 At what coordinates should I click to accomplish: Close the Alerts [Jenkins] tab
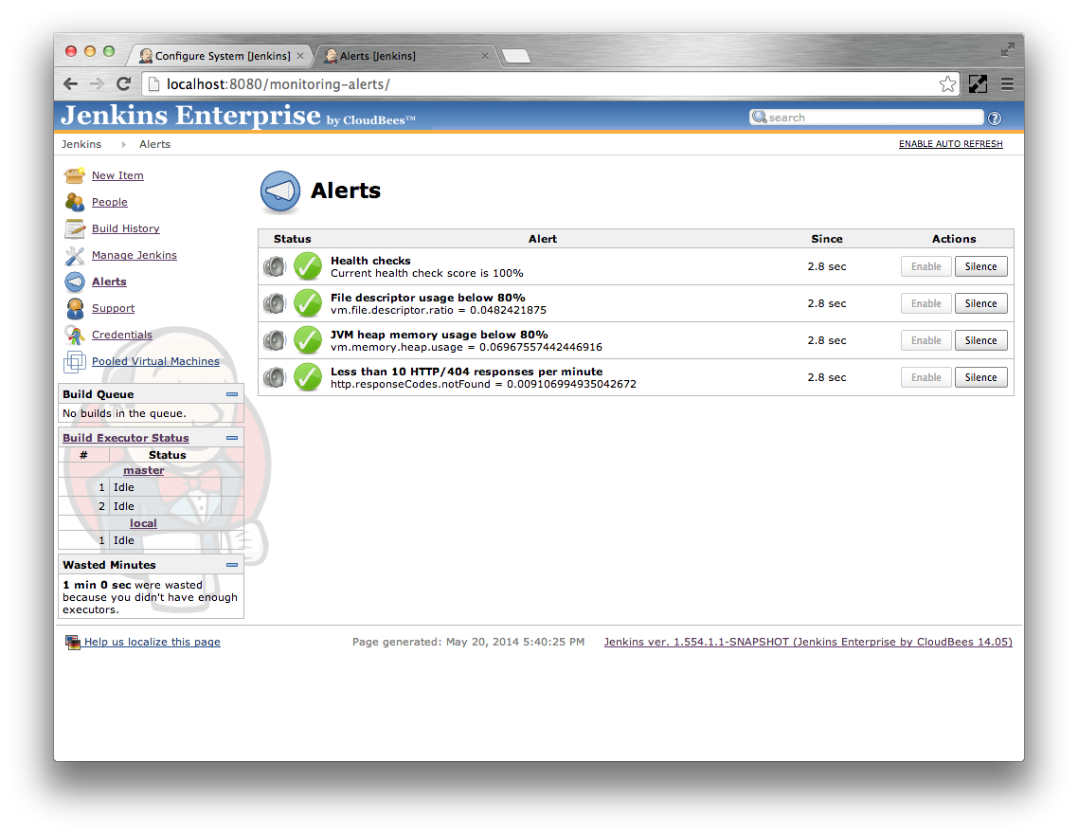click(x=485, y=56)
